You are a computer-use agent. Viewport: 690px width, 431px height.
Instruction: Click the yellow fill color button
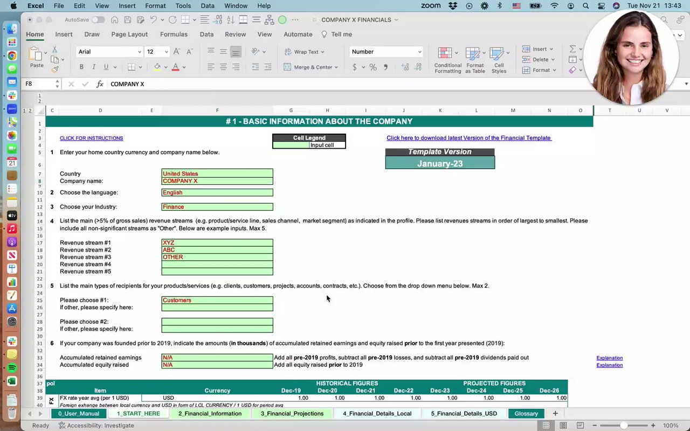[x=157, y=67]
